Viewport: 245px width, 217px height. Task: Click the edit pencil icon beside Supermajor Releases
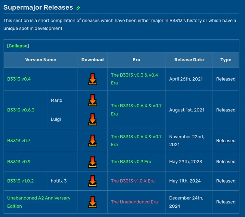78,8
